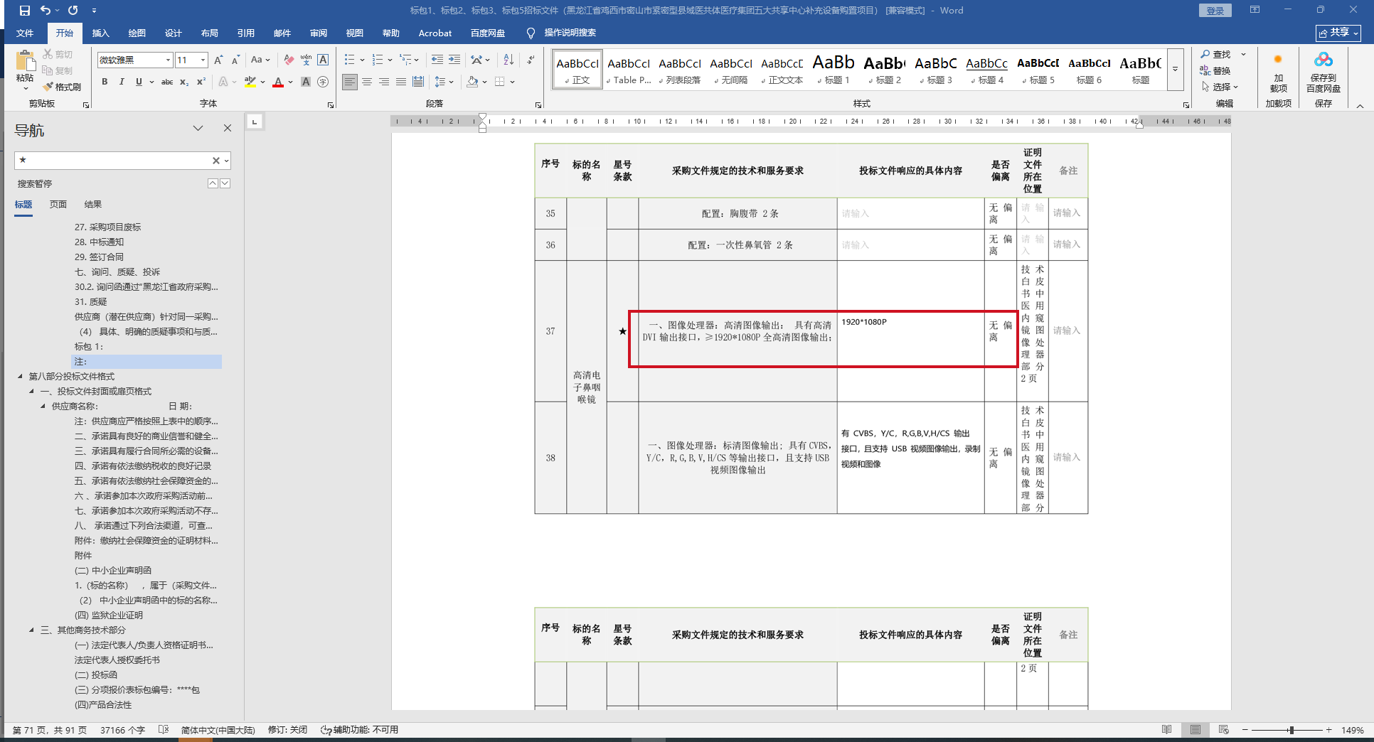Apply character border with the boxed A icon
1374x742 pixels.
coord(323,60)
